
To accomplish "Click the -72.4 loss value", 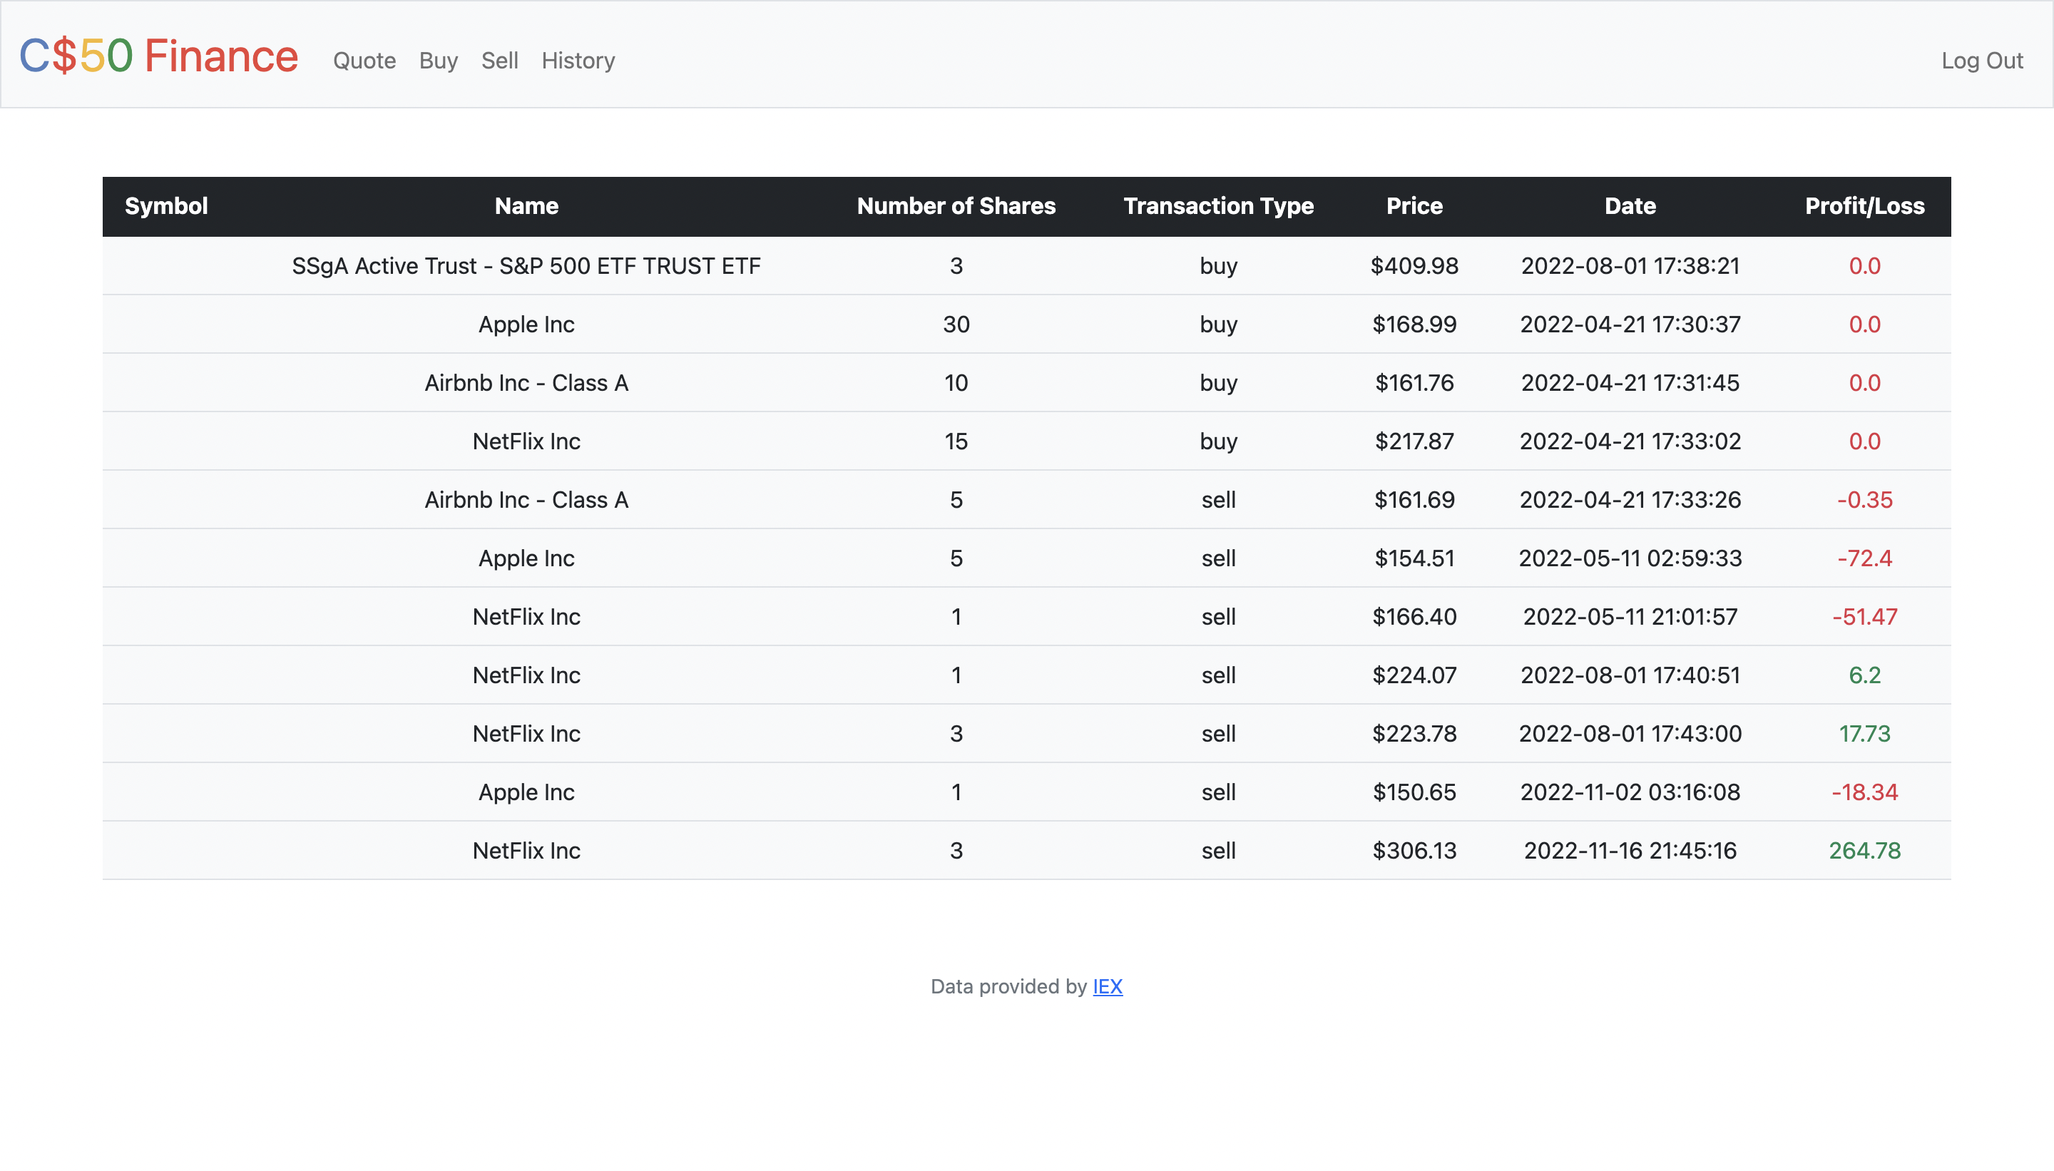I will tap(1864, 558).
